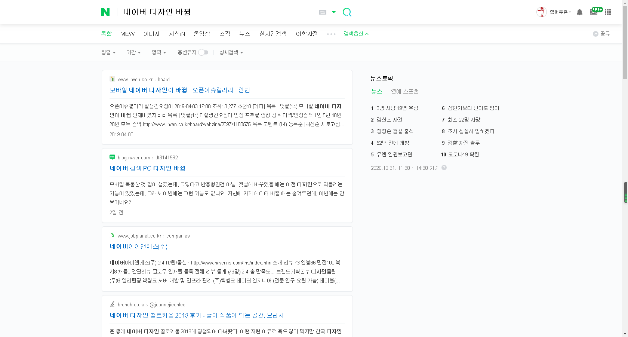The height and width of the screenshot is (337, 628).
Task: Open the services grid menu
Action: pyautogui.click(x=608, y=12)
